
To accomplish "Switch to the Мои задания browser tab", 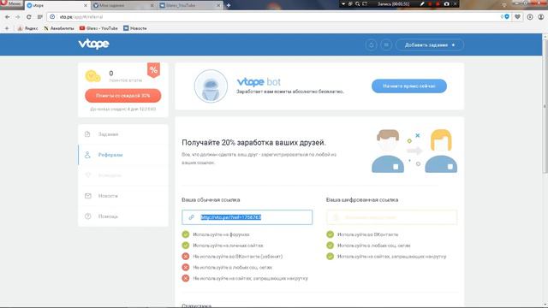I will point(123,6).
